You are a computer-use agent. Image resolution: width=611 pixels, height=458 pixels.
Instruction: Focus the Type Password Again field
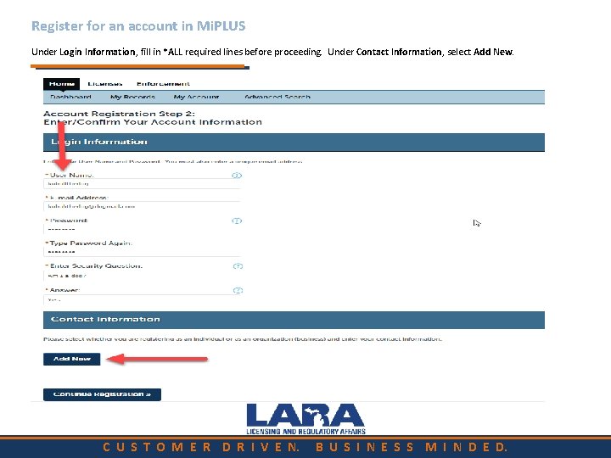pyautogui.click(x=143, y=252)
